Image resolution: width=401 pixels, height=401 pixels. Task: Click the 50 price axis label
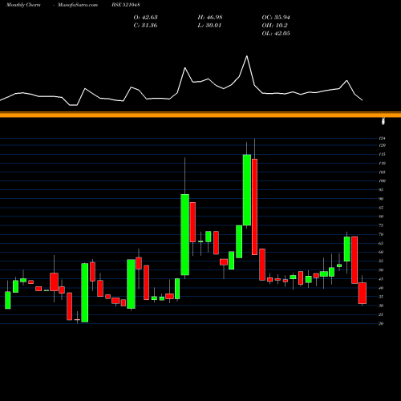click(x=381, y=270)
